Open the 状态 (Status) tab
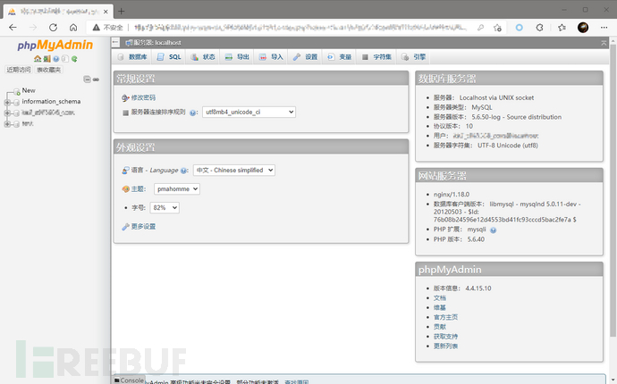This screenshot has height=384, width=617. click(x=203, y=57)
